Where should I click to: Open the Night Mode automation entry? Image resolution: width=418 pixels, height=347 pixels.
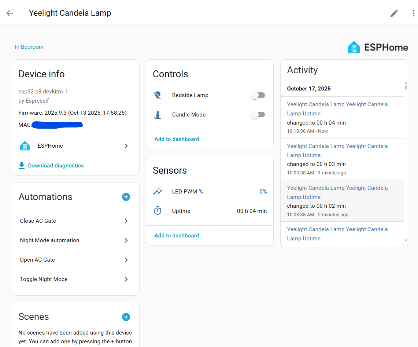(75, 240)
